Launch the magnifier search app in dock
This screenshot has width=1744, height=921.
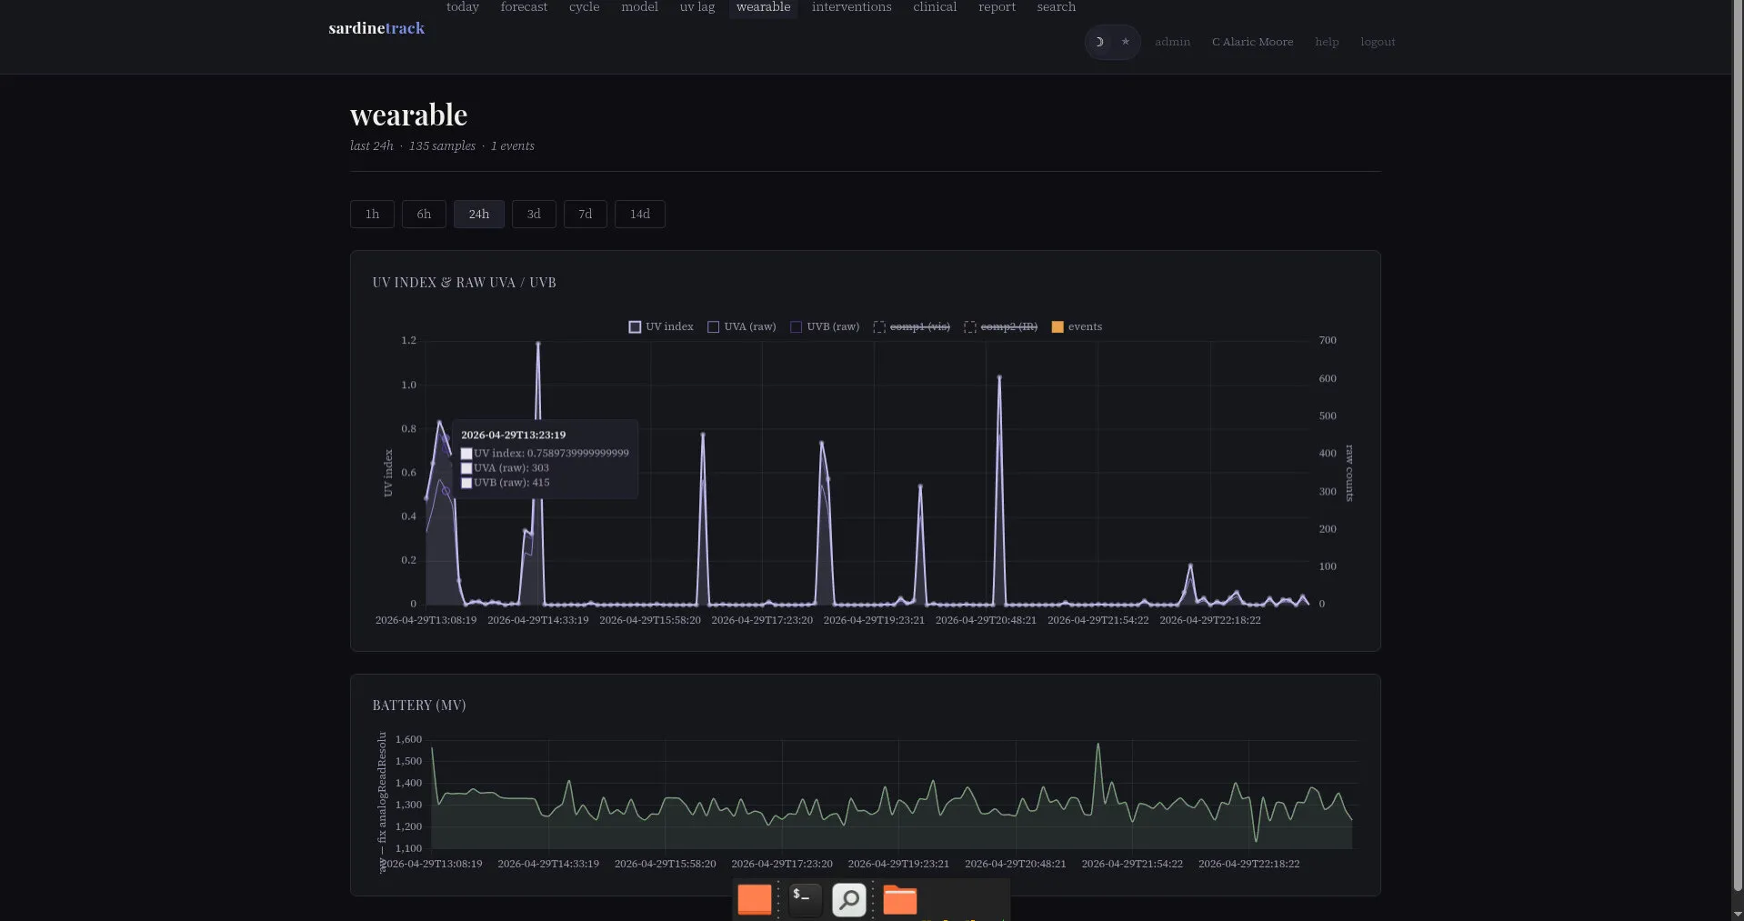(849, 899)
